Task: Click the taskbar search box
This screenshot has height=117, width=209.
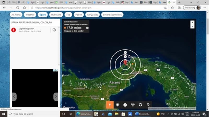Action: (34, 114)
